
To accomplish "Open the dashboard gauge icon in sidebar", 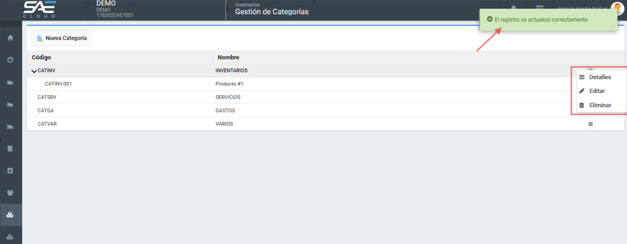I will (10, 60).
